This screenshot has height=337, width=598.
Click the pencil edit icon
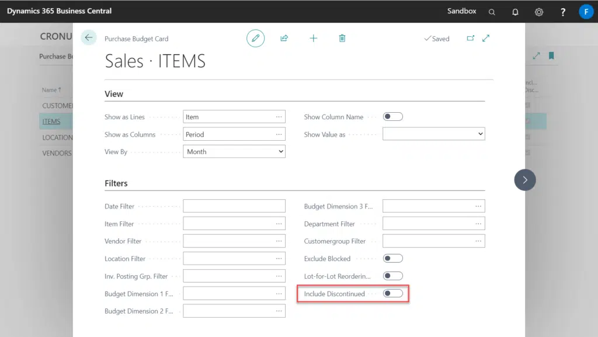tap(255, 39)
